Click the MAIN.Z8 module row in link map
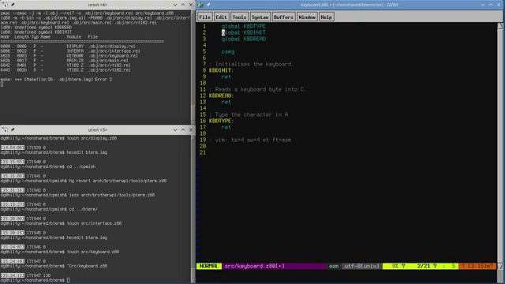 65,60
